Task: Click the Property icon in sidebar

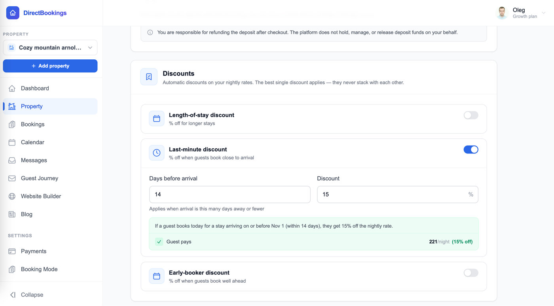Action: (12, 106)
